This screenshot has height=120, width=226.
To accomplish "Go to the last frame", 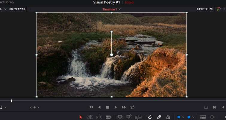I will (x=124, y=107).
